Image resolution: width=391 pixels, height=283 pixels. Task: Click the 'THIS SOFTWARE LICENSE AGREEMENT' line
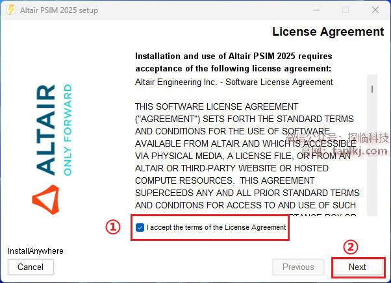pyautogui.click(x=216, y=106)
